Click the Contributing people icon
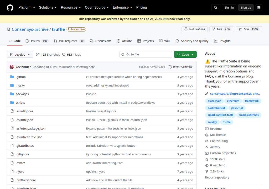The height and width of the screenshot is (189, 269). pyautogui.click(x=207, y=141)
